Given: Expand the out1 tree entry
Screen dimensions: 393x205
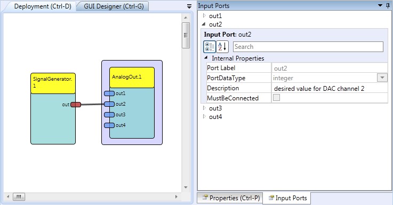Looking at the screenshot, I should coord(204,16).
